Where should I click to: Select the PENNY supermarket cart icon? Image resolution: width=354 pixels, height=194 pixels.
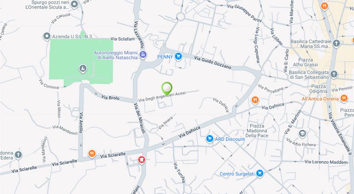point(178,56)
